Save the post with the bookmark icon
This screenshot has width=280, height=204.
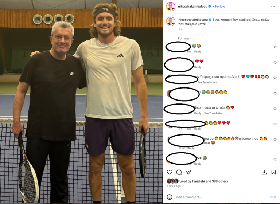(273, 172)
